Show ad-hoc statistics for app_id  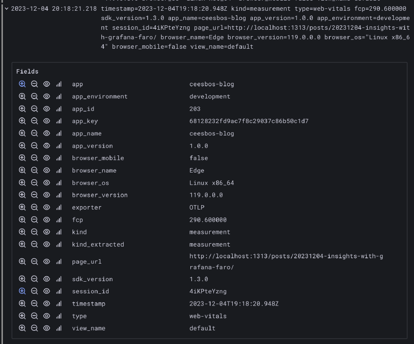(59, 109)
